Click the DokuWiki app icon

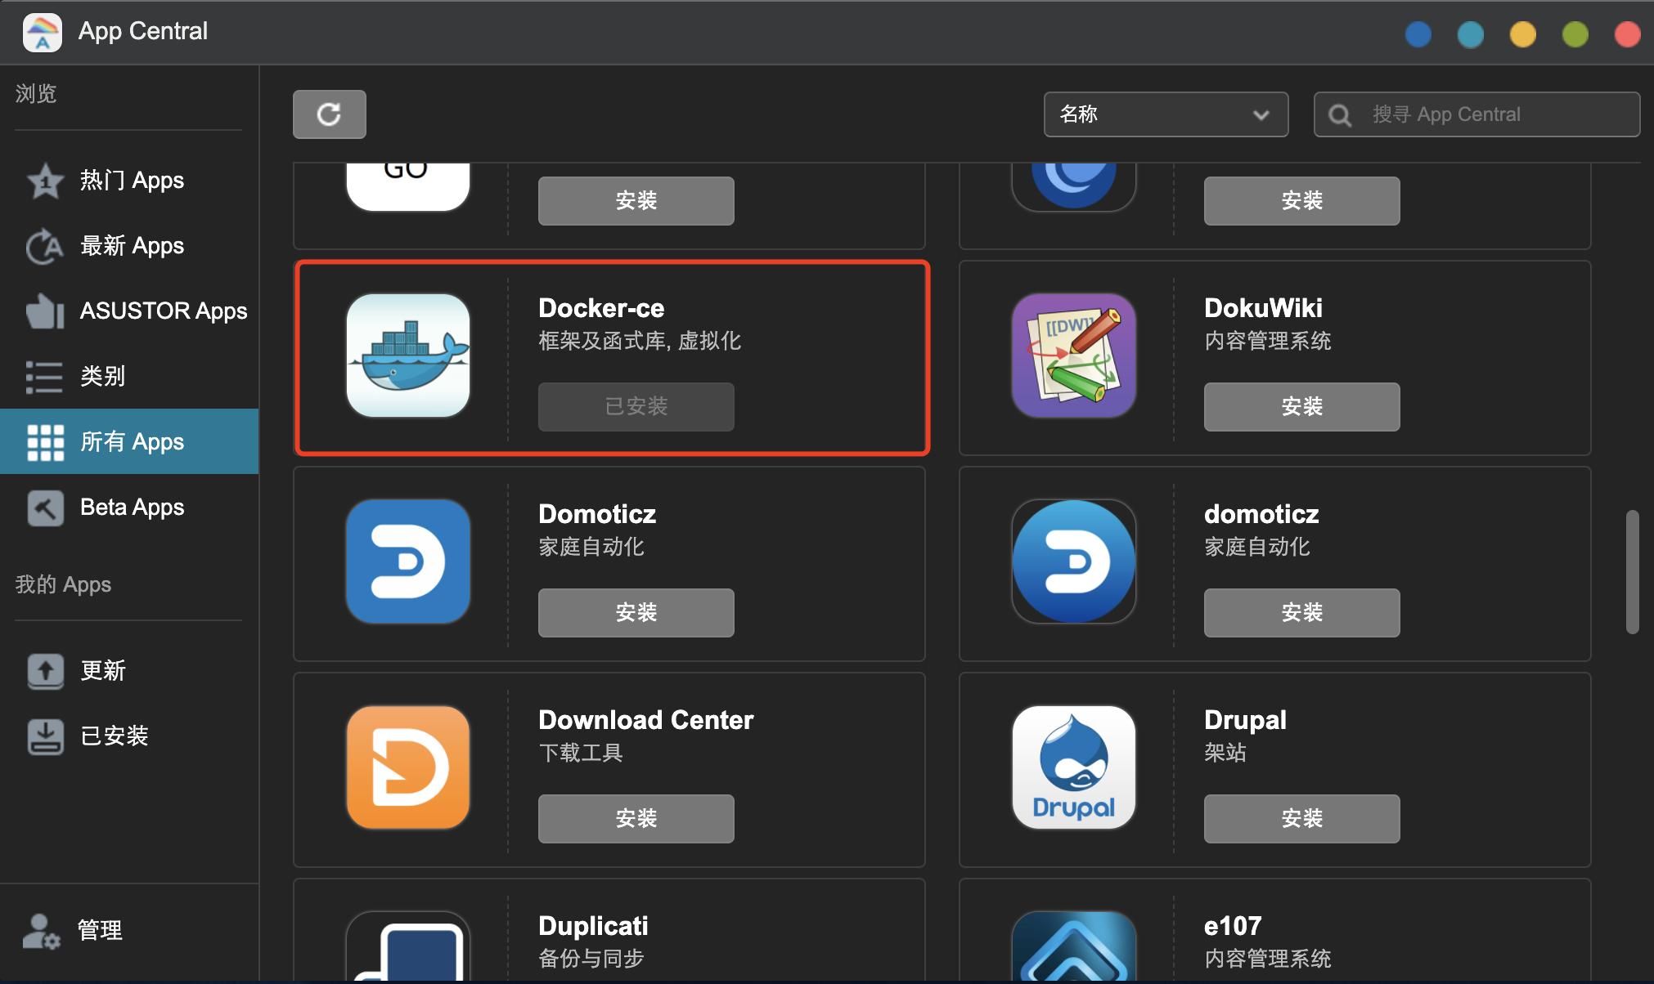1074,356
